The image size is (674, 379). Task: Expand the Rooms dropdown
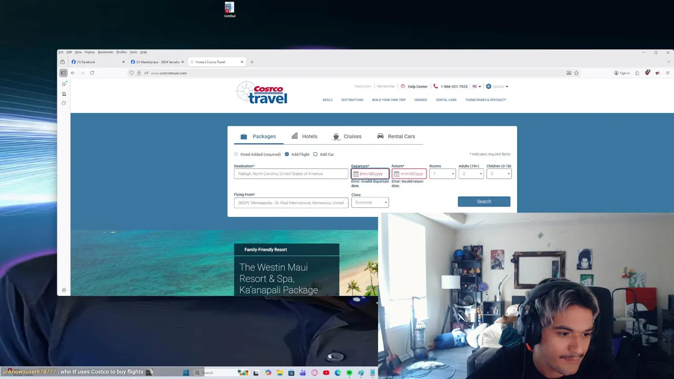point(442,174)
